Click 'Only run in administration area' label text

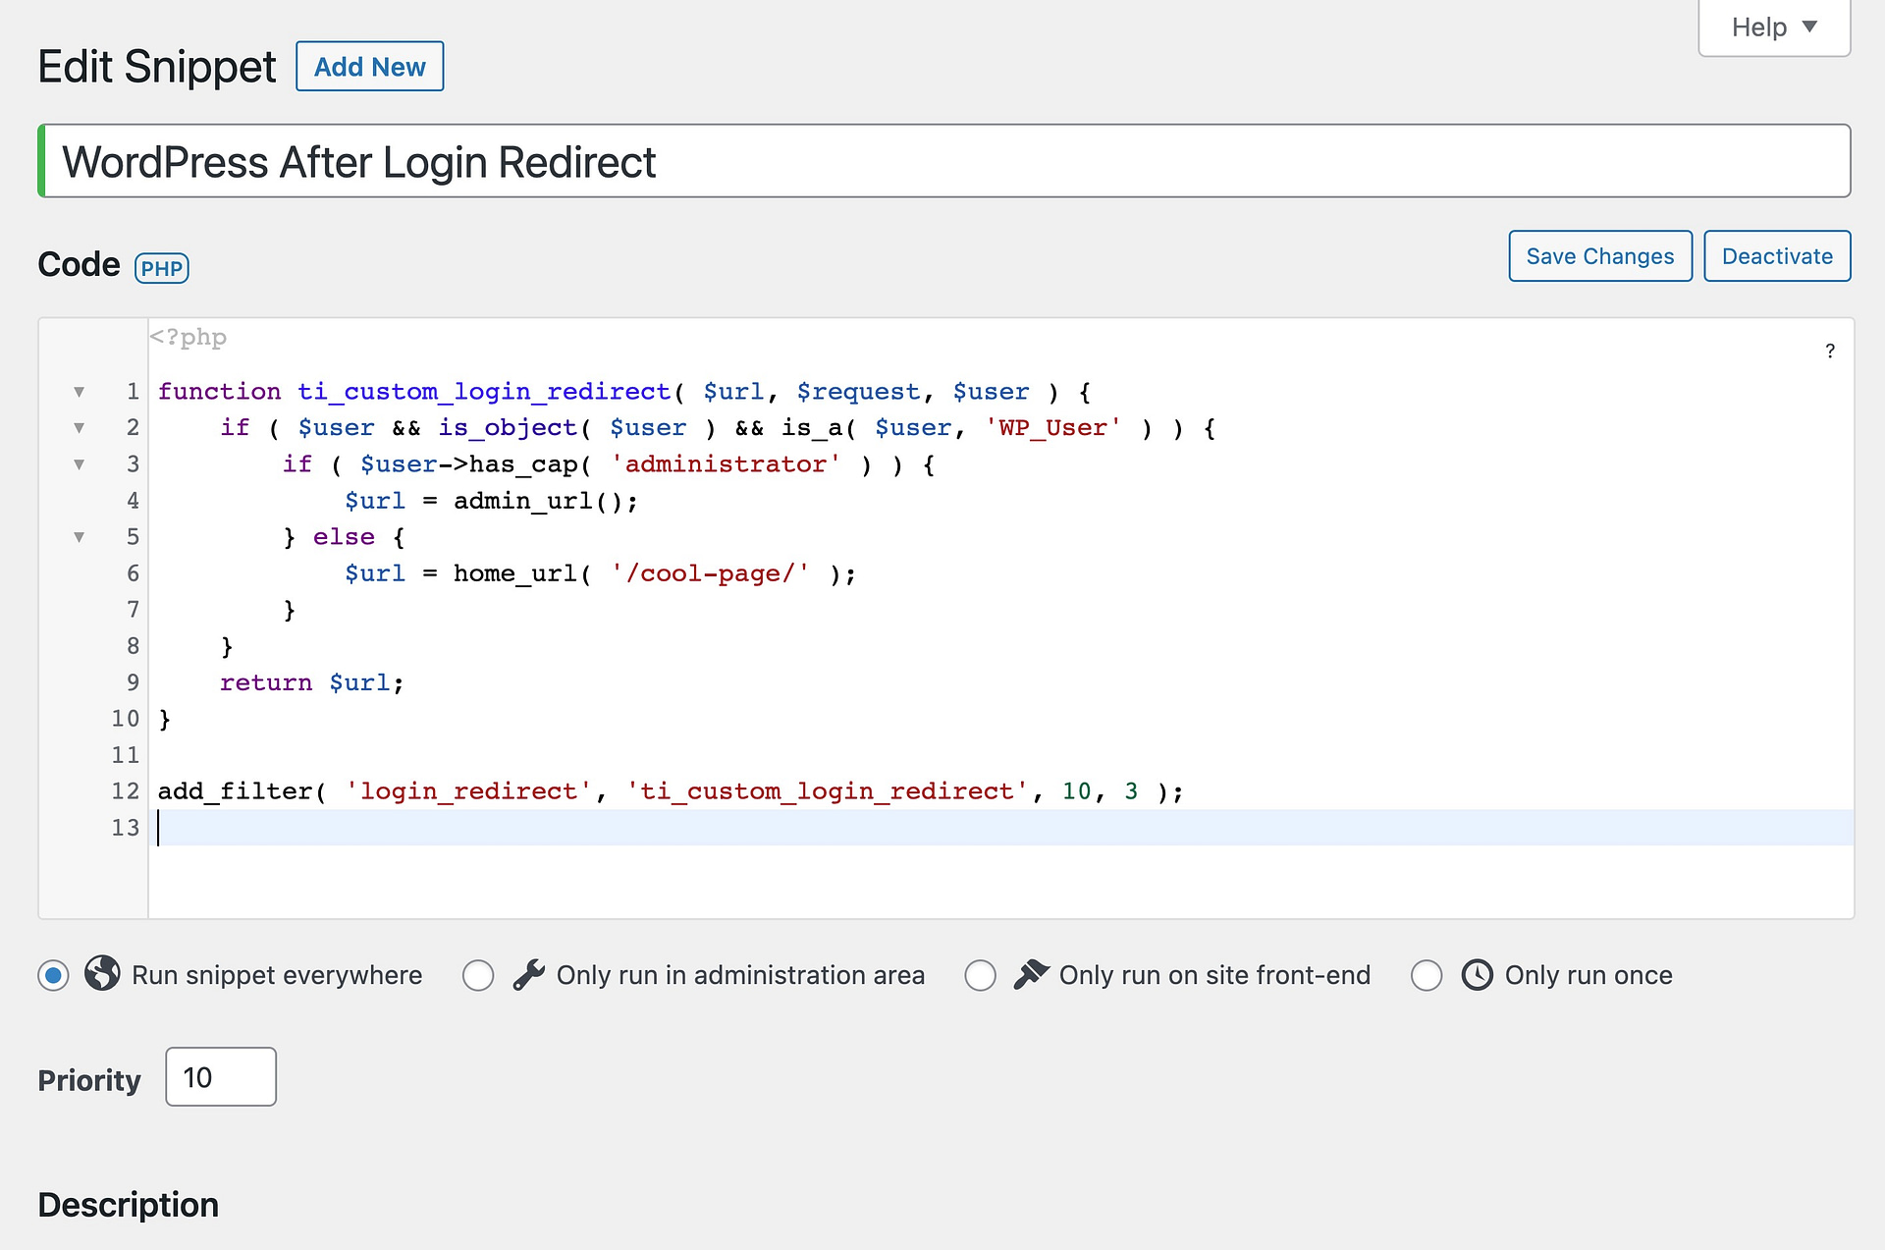[740, 975]
